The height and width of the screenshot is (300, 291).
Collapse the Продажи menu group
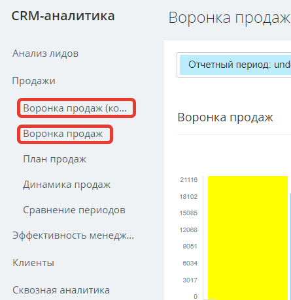tap(34, 81)
